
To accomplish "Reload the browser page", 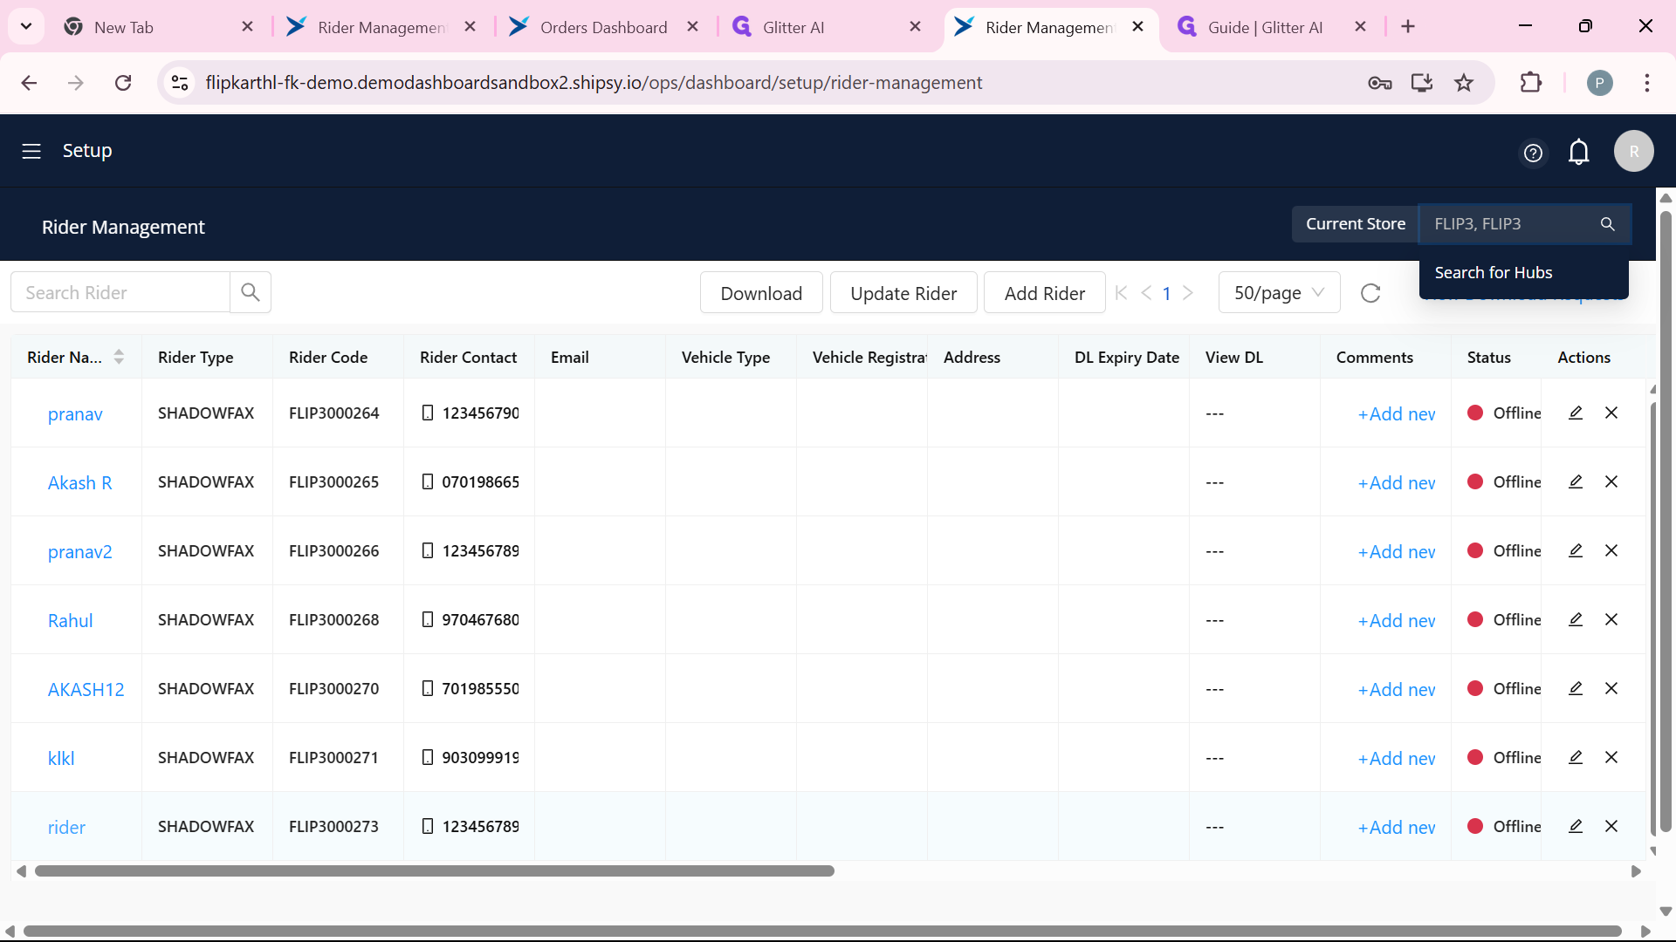I will tap(123, 83).
